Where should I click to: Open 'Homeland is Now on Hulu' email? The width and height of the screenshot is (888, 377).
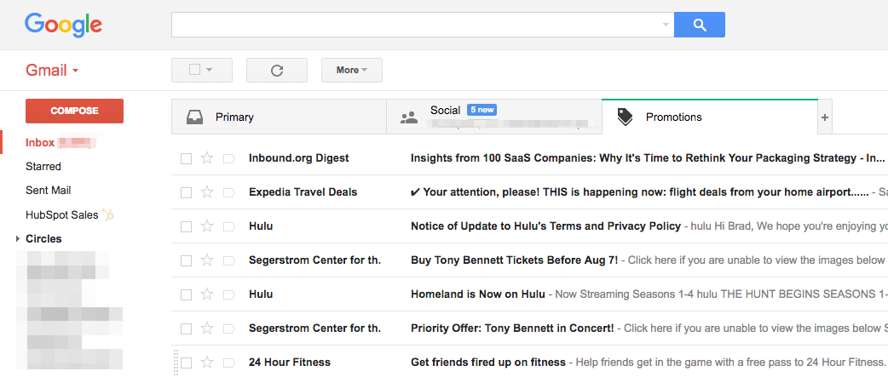point(477,294)
